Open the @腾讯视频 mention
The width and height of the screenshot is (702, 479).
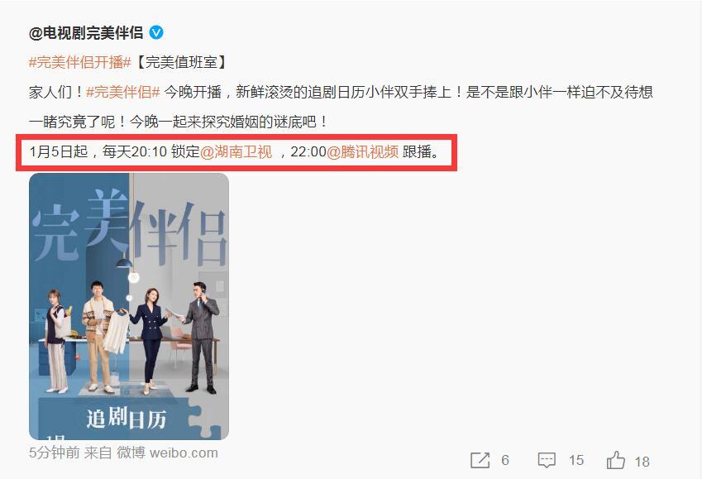363,152
